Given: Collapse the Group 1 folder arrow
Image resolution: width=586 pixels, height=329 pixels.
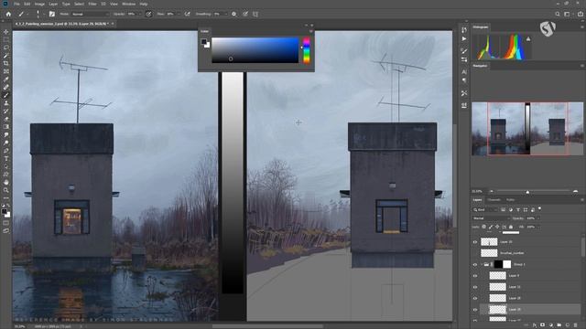Looking at the screenshot, I should point(482,264).
